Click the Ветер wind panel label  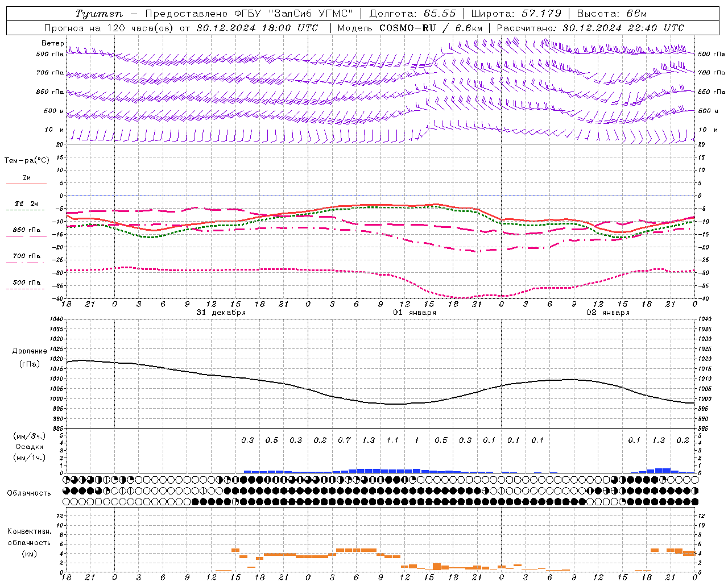[53, 43]
